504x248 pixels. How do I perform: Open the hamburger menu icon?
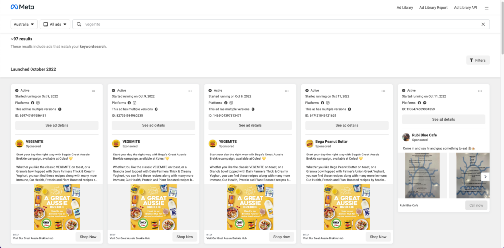(487, 8)
